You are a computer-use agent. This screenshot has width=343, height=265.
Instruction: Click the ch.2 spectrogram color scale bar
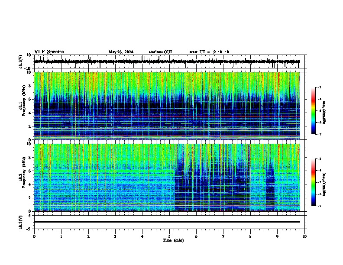click(x=314, y=182)
